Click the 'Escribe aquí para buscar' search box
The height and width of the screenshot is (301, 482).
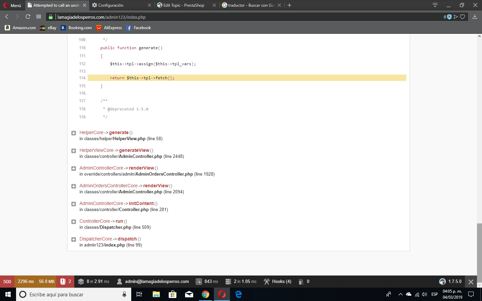(74, 294)
